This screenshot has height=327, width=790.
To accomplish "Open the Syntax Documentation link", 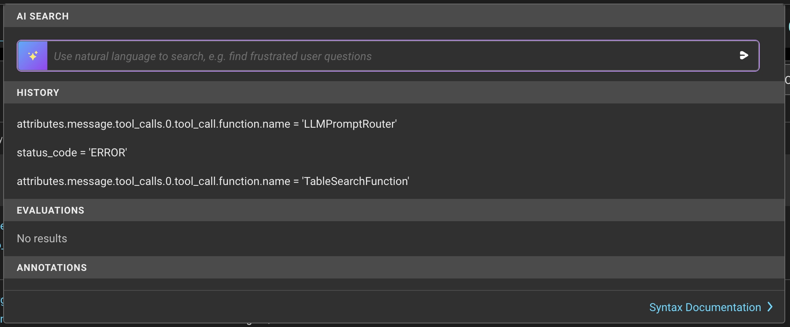I will [704, 308].
